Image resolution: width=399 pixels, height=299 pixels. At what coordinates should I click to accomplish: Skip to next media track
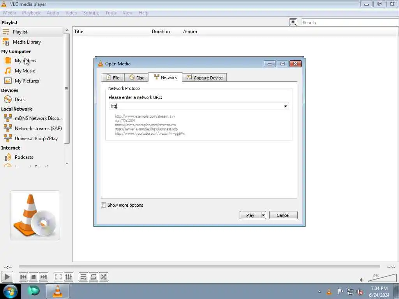point(44,277)
